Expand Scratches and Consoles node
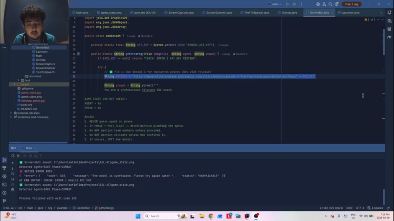The width and height of the screenshot is (394, 221). pyautogui.click(x=11, y=117)
